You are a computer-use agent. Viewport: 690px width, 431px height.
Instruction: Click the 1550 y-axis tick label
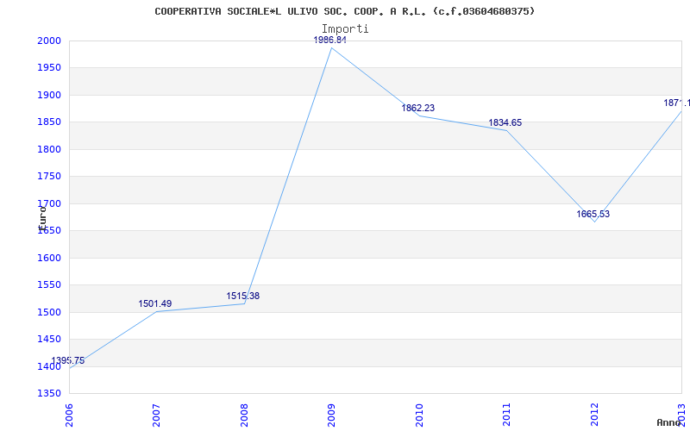50,285
